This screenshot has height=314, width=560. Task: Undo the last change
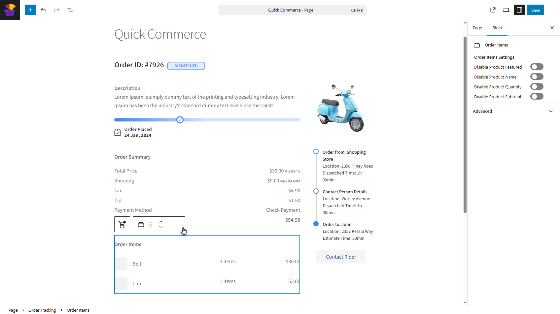(44, 10)
